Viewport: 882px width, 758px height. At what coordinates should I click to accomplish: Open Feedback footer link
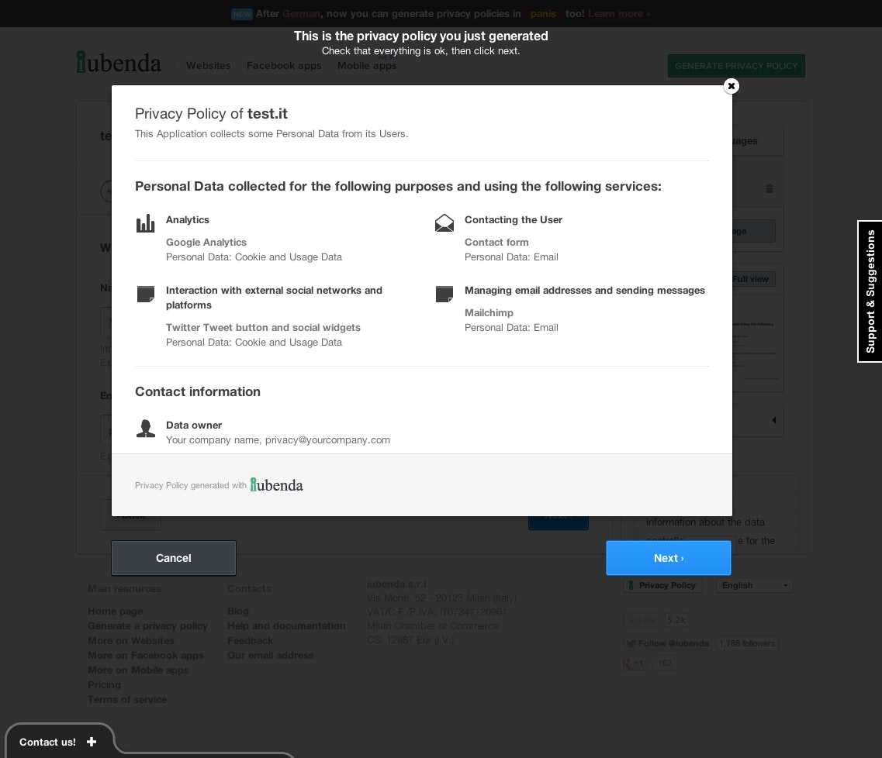(x=251, y=640)
